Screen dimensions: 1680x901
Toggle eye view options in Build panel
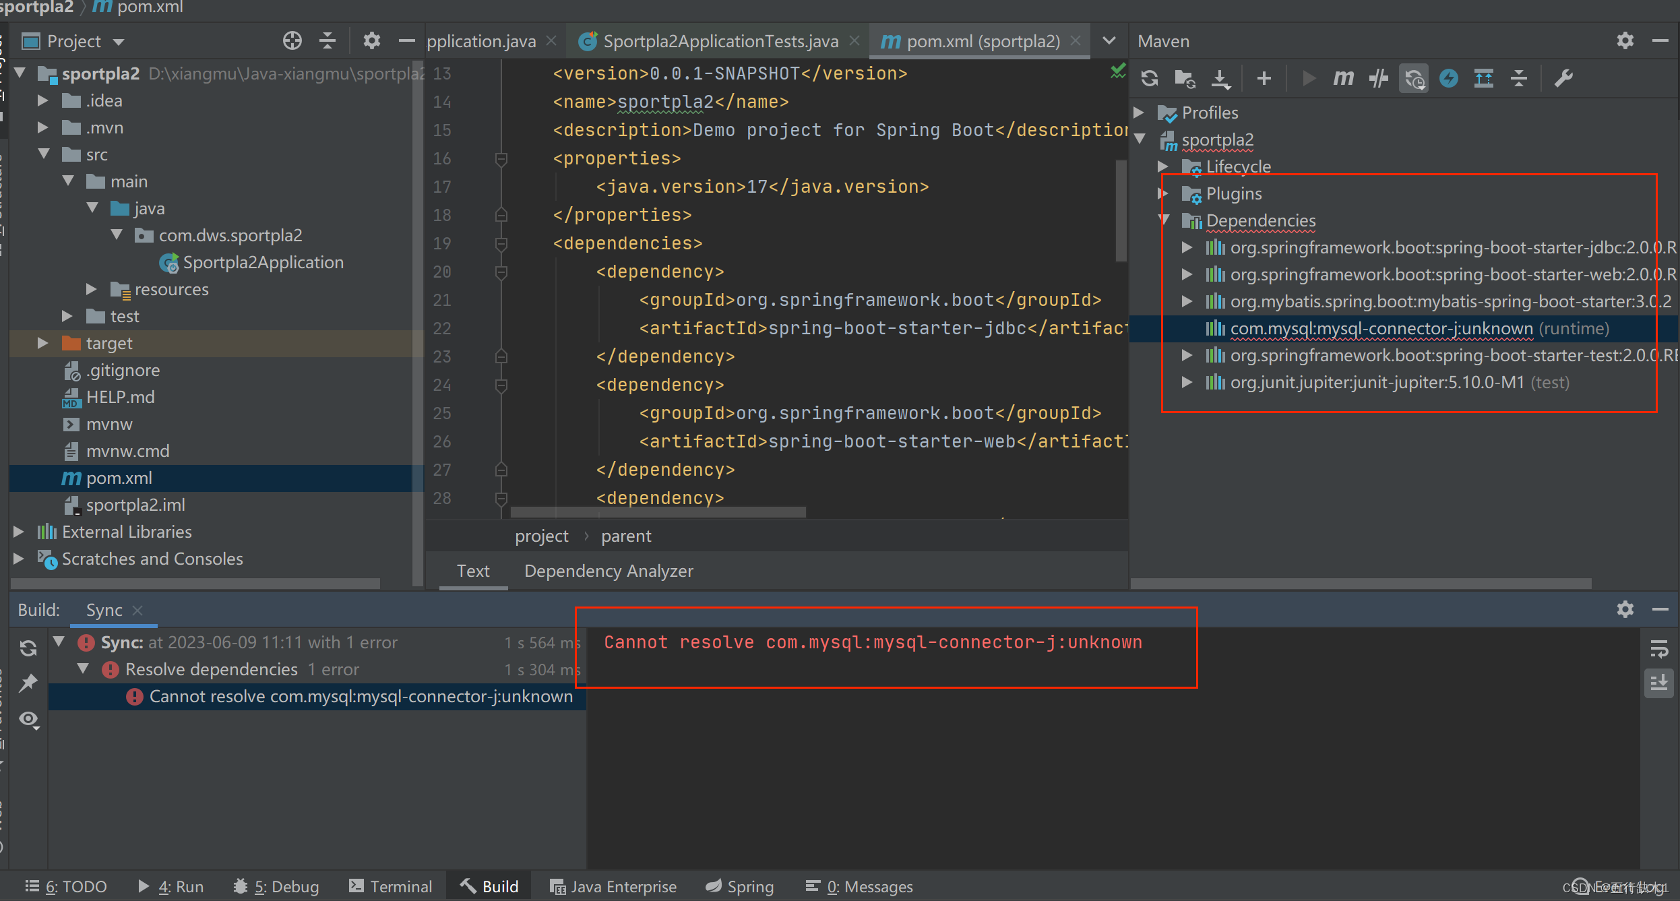coord(28,719)
